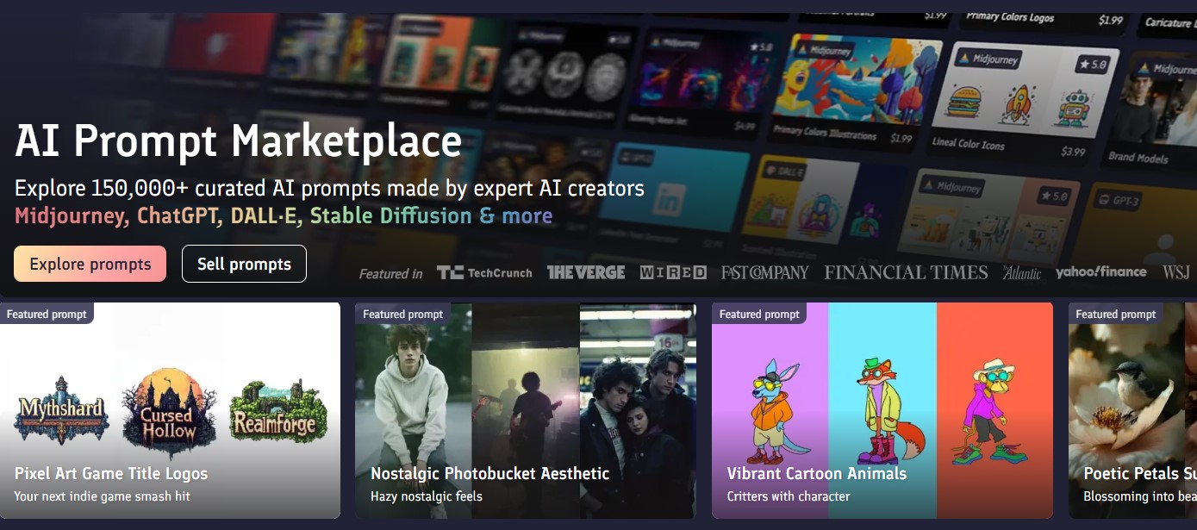Open Pixel Art Game Title Logos title
The height and width of the screenshot is (530, 1197).
(111, 473)
